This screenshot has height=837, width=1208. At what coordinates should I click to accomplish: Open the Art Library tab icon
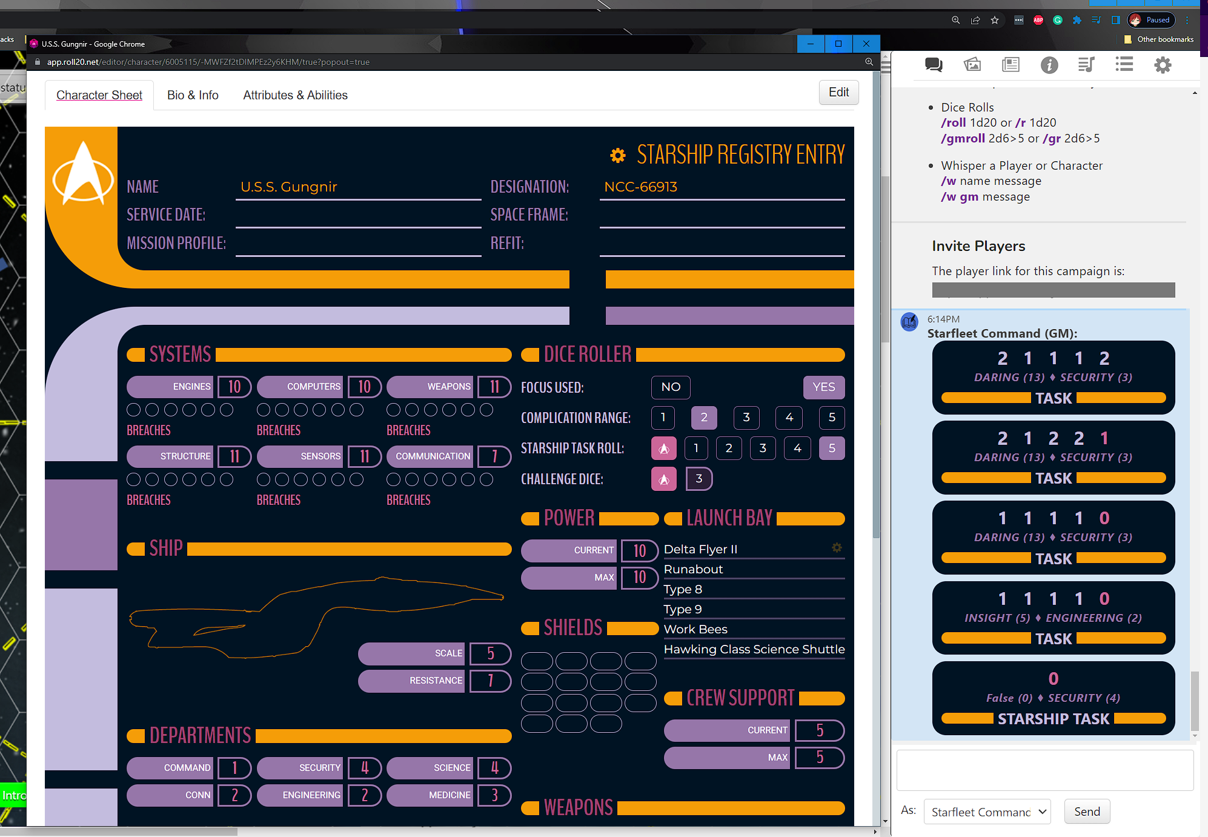[x=972, y=65]
